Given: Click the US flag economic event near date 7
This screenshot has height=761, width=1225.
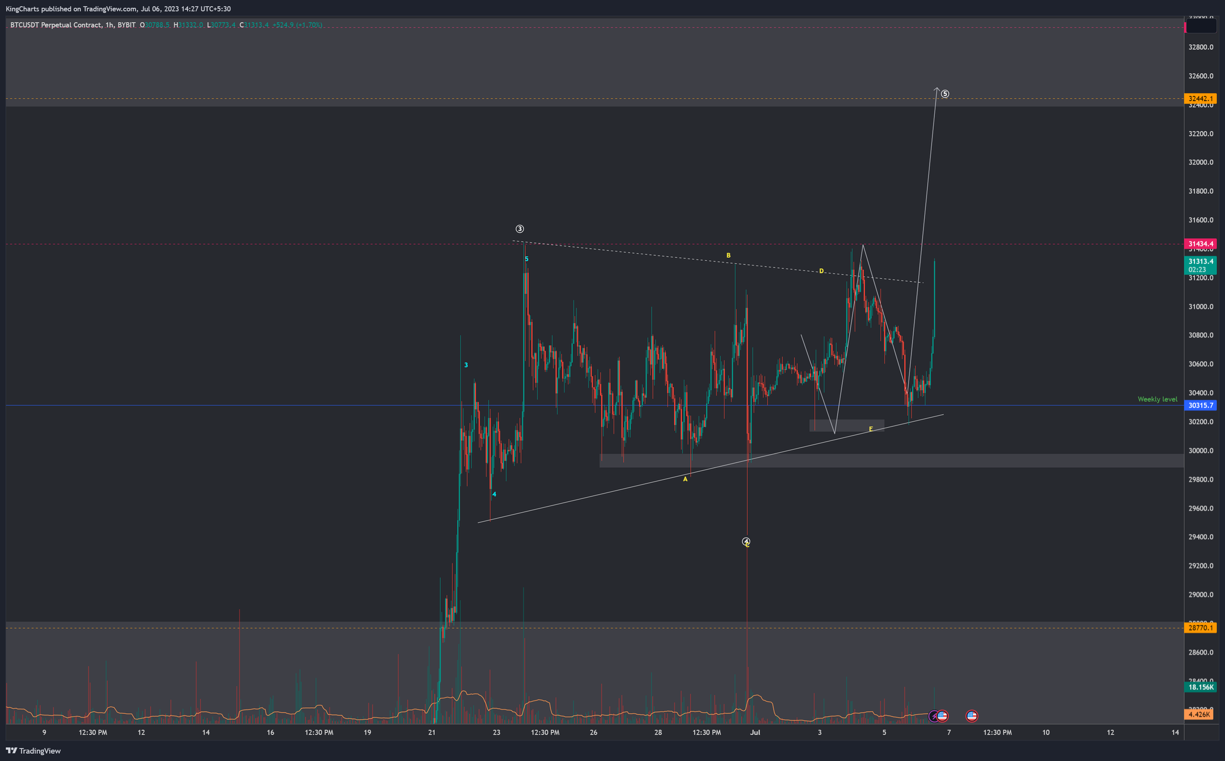Looking at the screenshot, I should pyautogui.click(x=943, y=716).
